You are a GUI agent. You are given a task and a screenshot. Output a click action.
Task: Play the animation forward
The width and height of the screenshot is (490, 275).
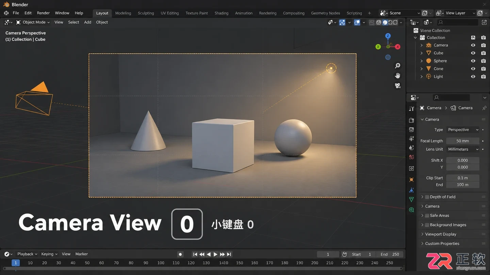(x=215, y=254)
